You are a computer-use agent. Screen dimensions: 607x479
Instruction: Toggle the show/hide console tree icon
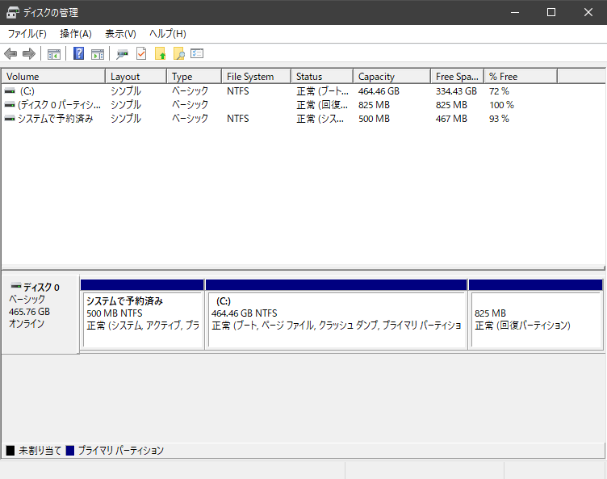point(54,54)
